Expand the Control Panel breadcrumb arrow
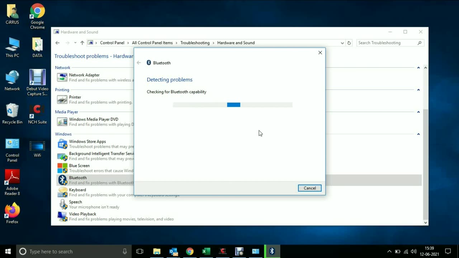Screen dimensions: 459x258 click(128, 43)
